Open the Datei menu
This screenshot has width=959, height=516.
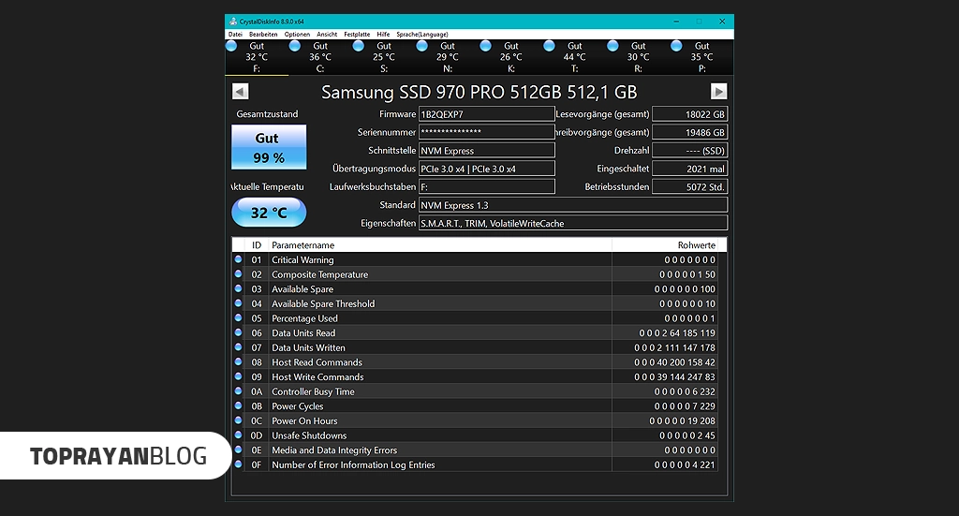(x=235, y=35)
